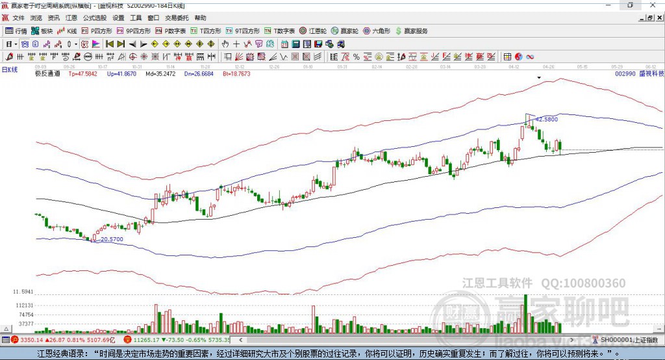Click the 20.5700 low price marker
This screenshot has height=360, width=665.
tap(112, 239)
